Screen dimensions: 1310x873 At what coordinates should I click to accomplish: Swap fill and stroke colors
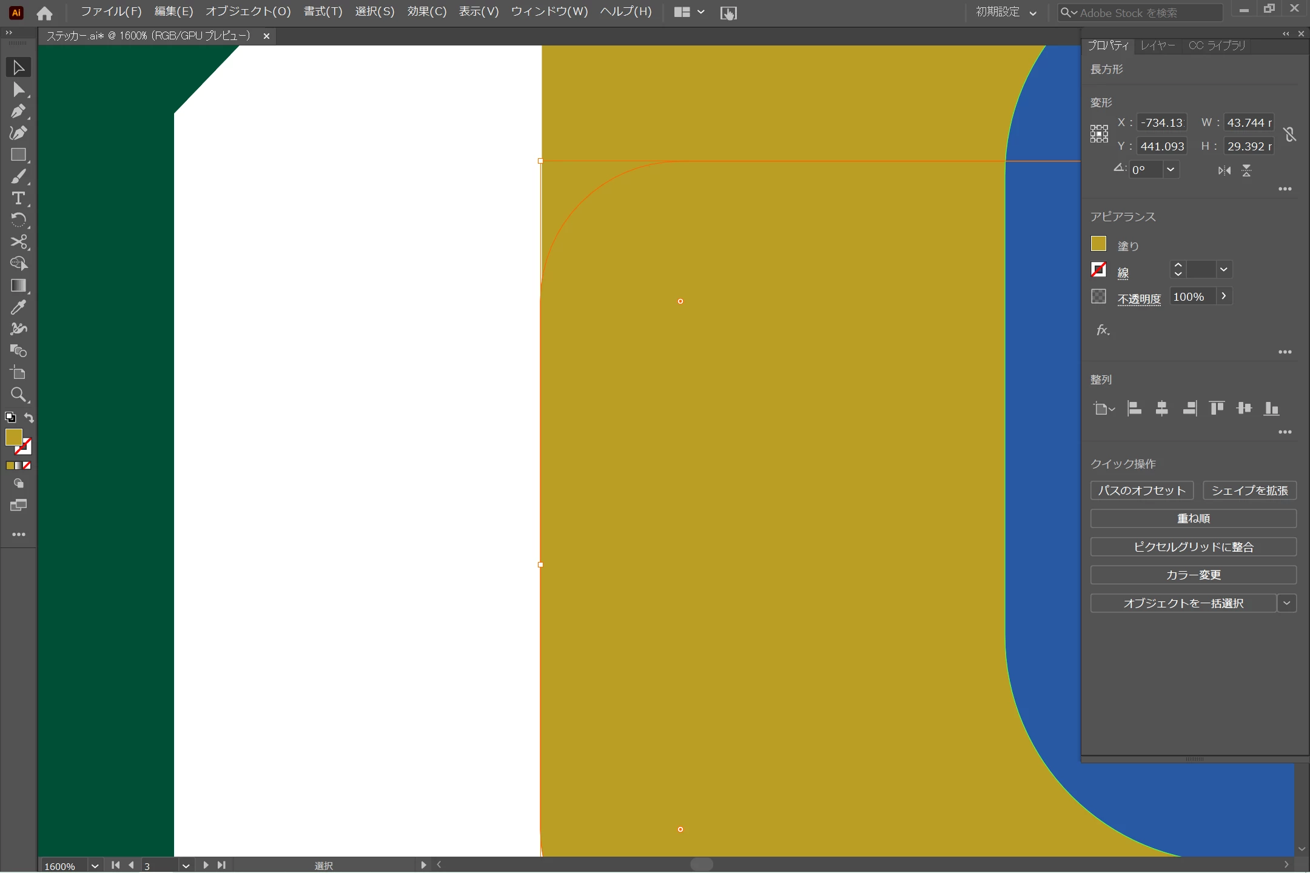point(29,418)
